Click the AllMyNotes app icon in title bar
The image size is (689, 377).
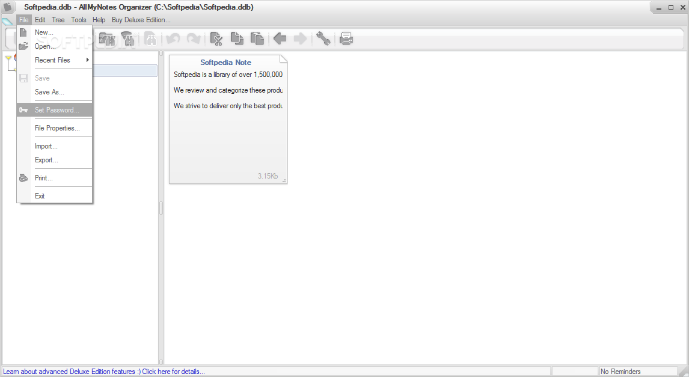coord(7,7)
